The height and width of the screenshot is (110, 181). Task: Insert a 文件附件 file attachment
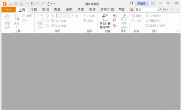[x=153, y=16]
